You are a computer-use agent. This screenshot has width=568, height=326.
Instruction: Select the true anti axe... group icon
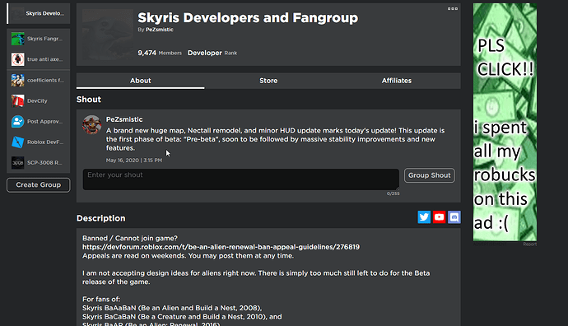pos(17,59)
